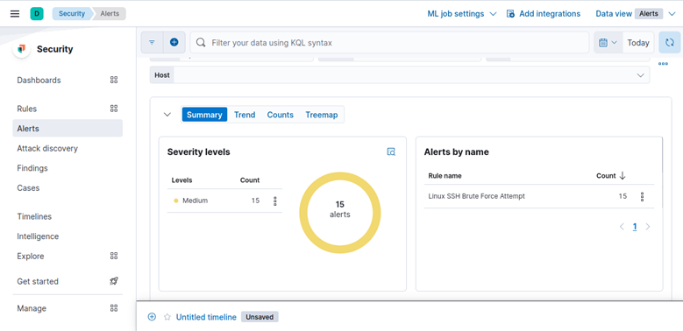683x331 pixels.
Task: Click the Get started rocket icon
Action: (x=114, y=281)
